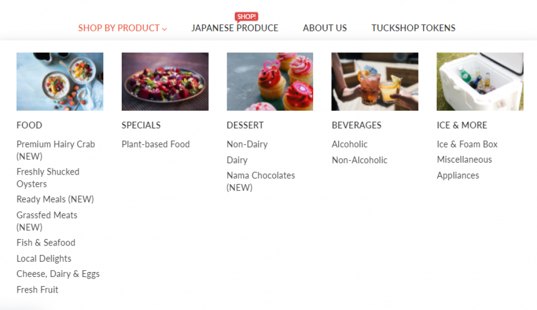The image size is (537, 310).
Task: Go to the About Us page
Action: (325, 28)
